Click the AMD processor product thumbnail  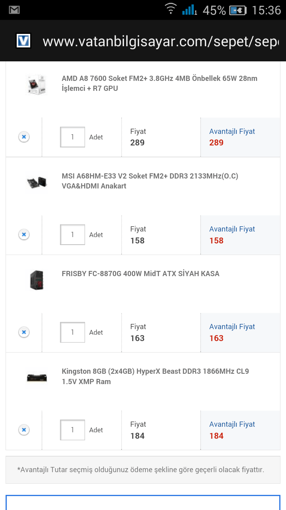tap(37, 84)
